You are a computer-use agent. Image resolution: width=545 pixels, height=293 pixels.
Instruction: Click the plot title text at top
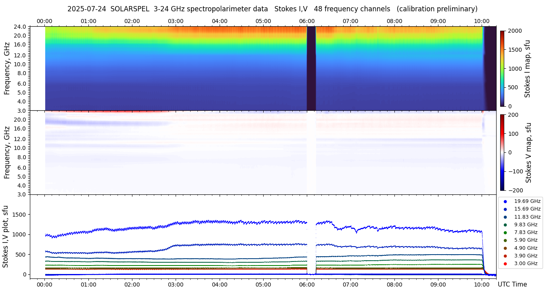272,9
